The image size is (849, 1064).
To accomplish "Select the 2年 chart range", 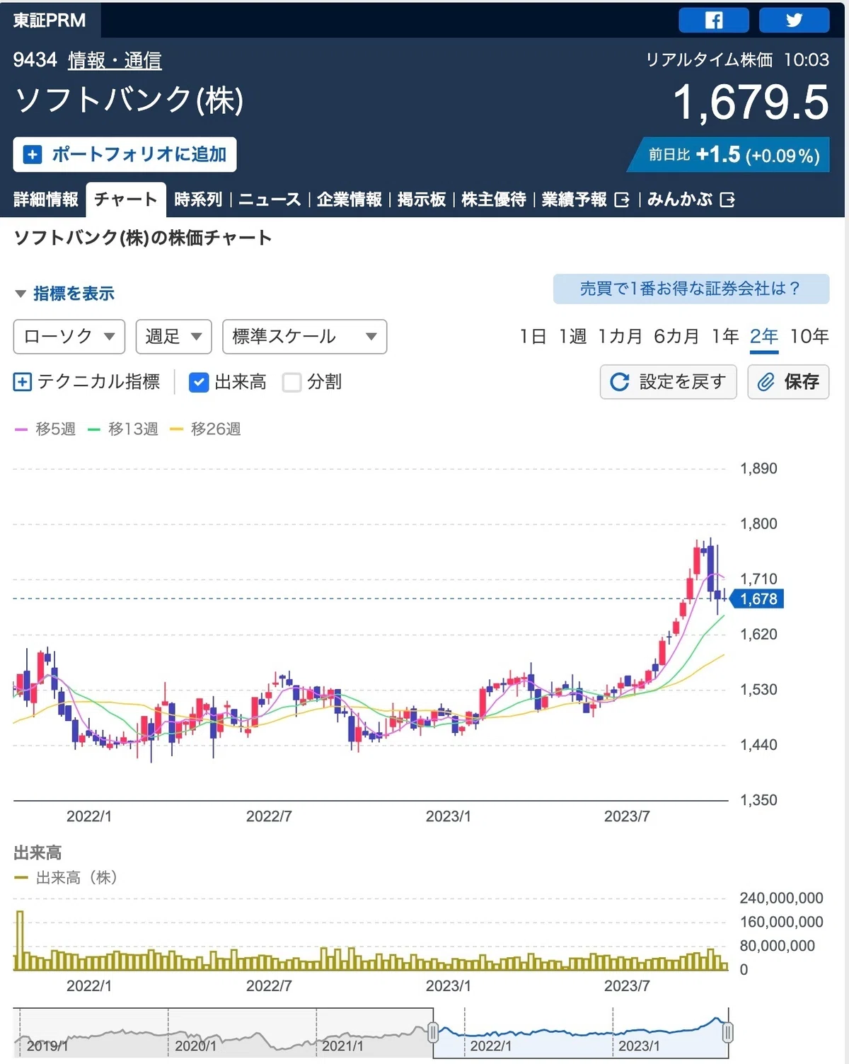I will 764,337.
